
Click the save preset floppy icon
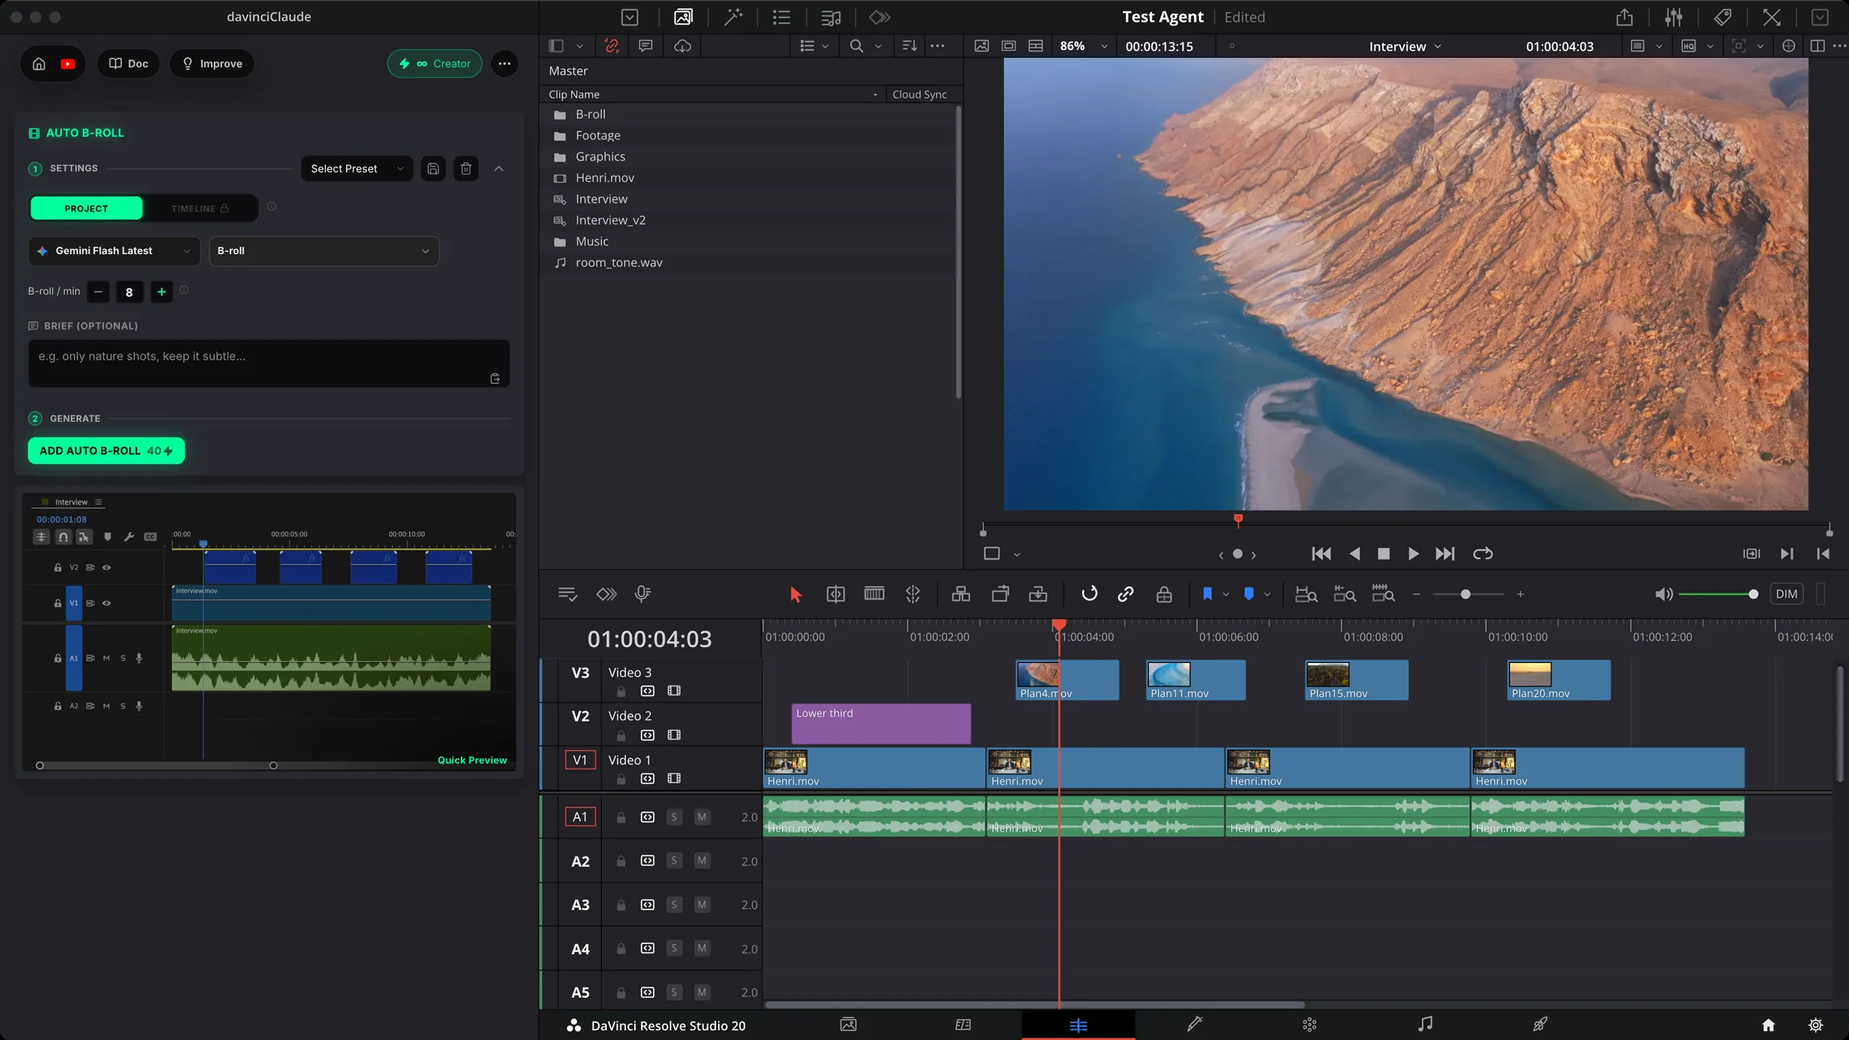433,168
